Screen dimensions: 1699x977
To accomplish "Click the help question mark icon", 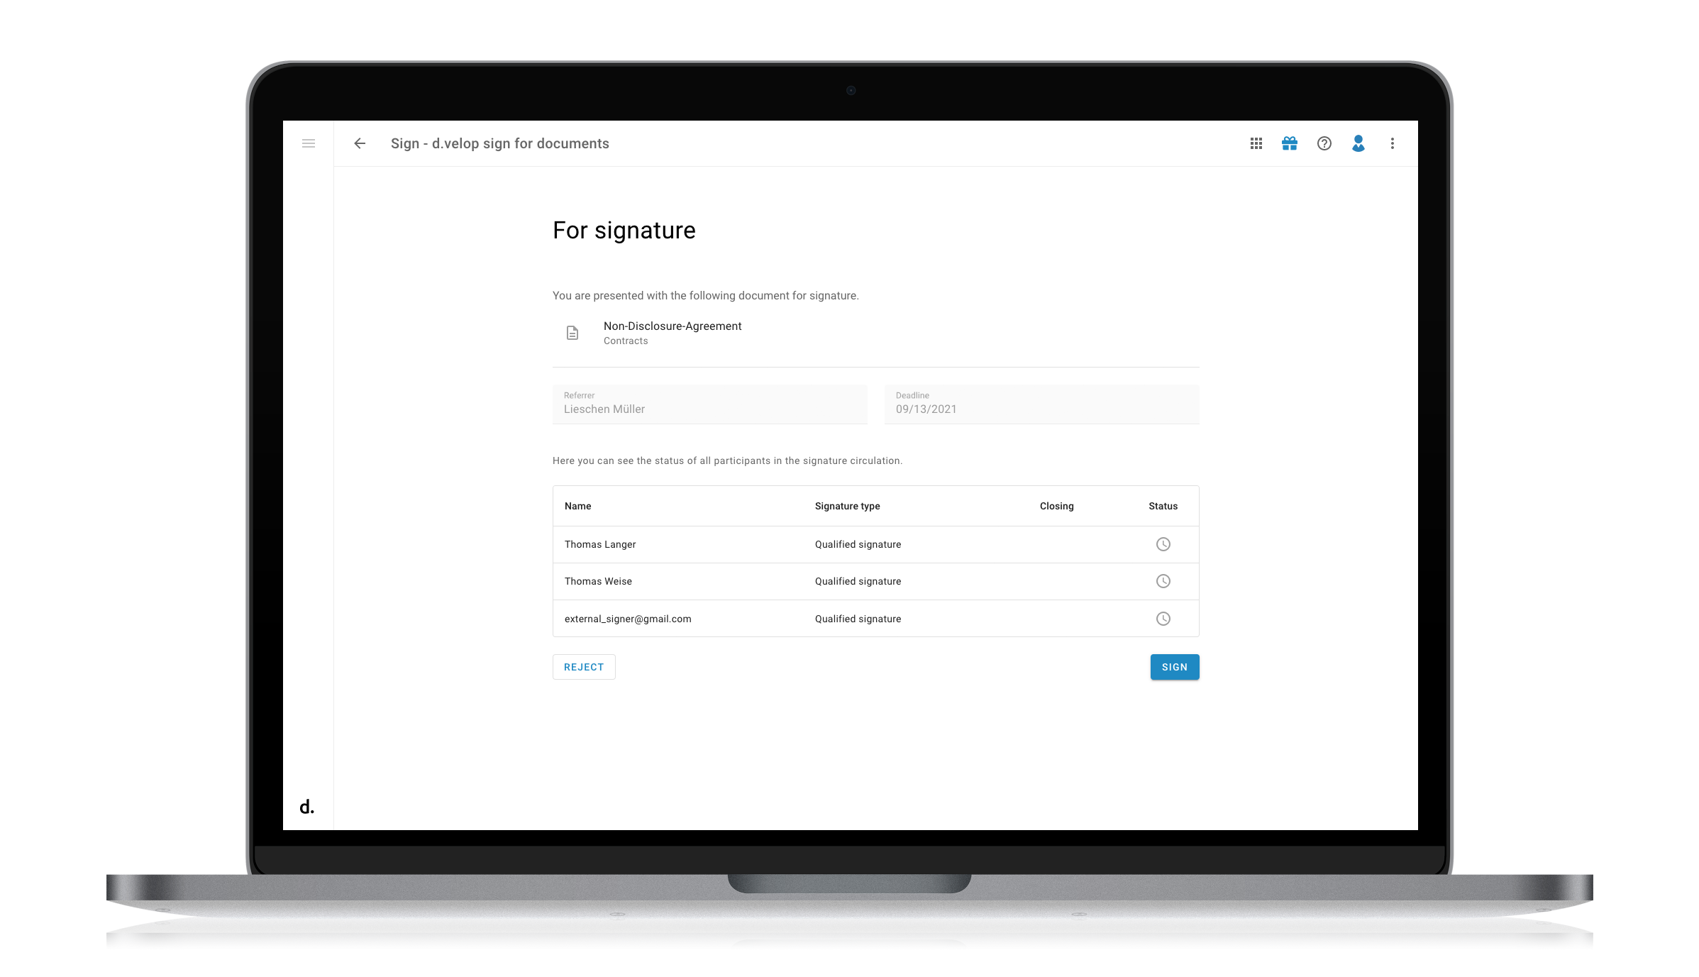I will coord(1324,143).
